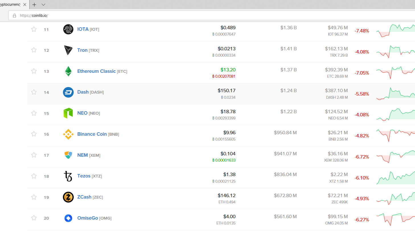Click the $1.41 B Tron market cap

[x=289, y=49]
